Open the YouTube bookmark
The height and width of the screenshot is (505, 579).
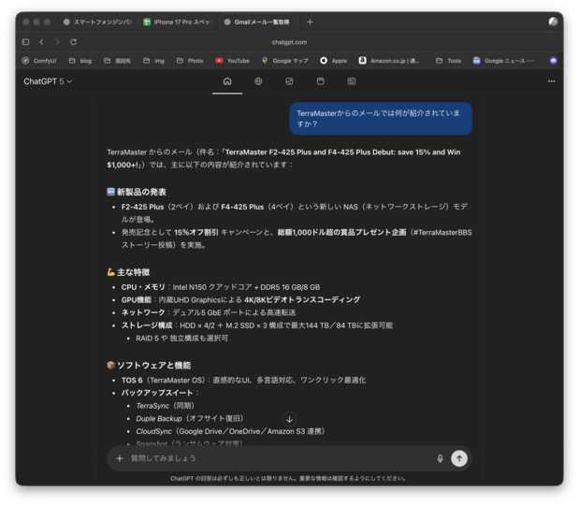[x=233, y=61]
